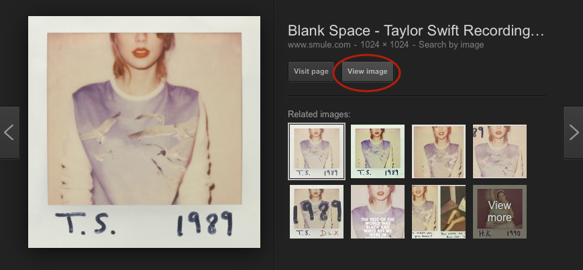Click the handwritten 1989 text on cover

(x=205, y=224)
